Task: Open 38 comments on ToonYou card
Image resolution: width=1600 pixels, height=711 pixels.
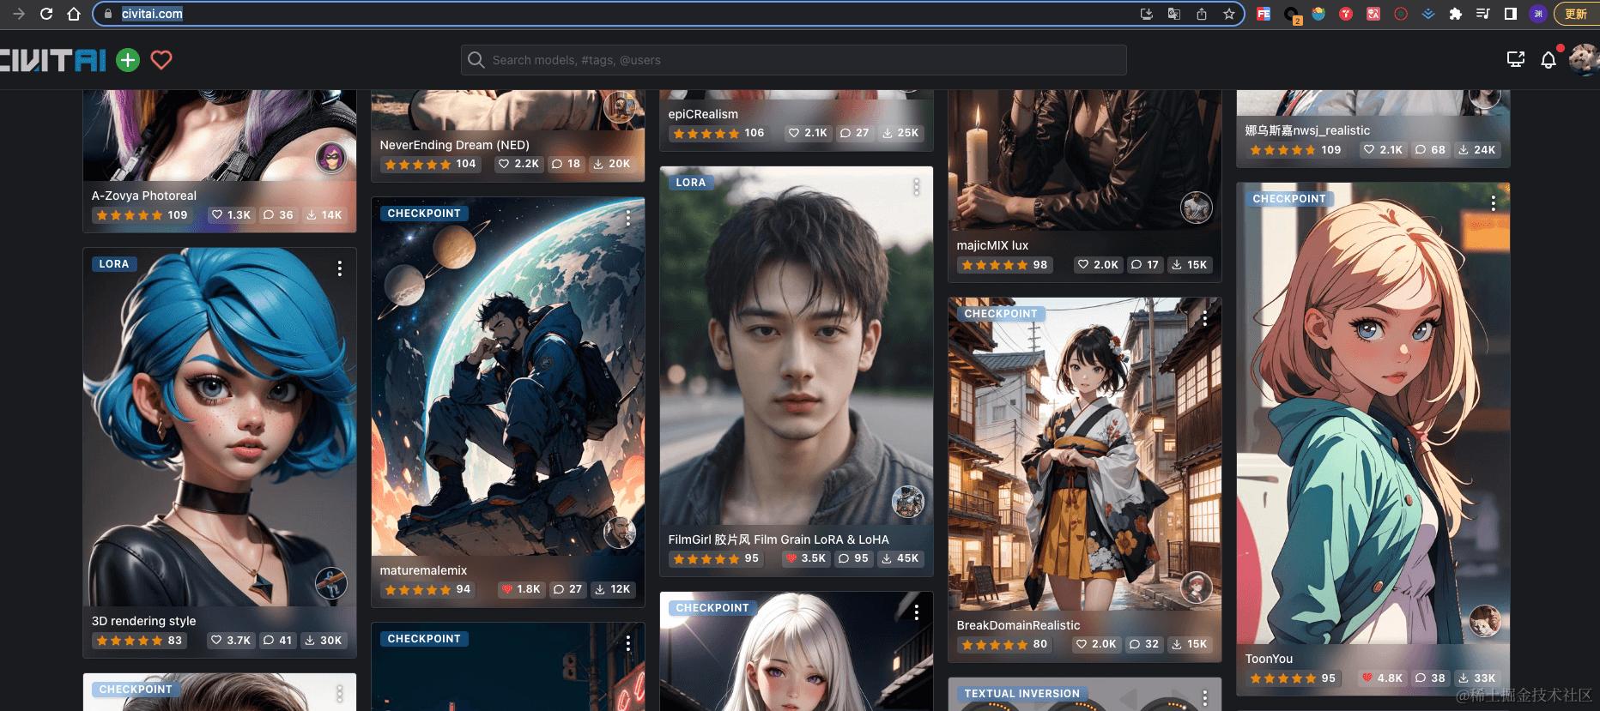Action: coord(1430,678)
